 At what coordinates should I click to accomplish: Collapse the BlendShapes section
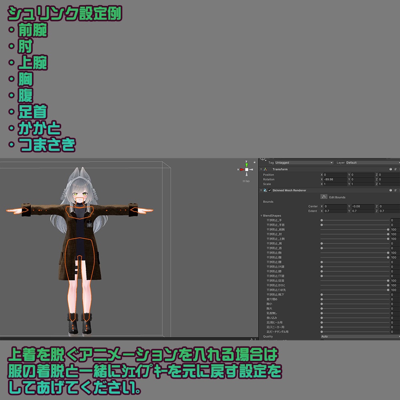(261, 216)
